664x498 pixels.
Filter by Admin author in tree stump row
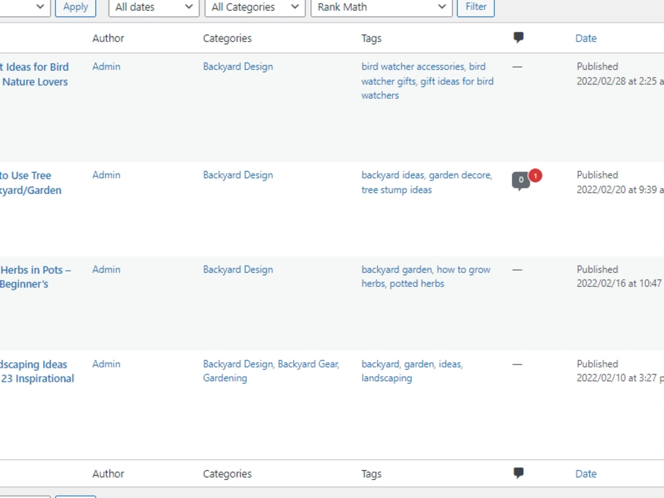106,175
